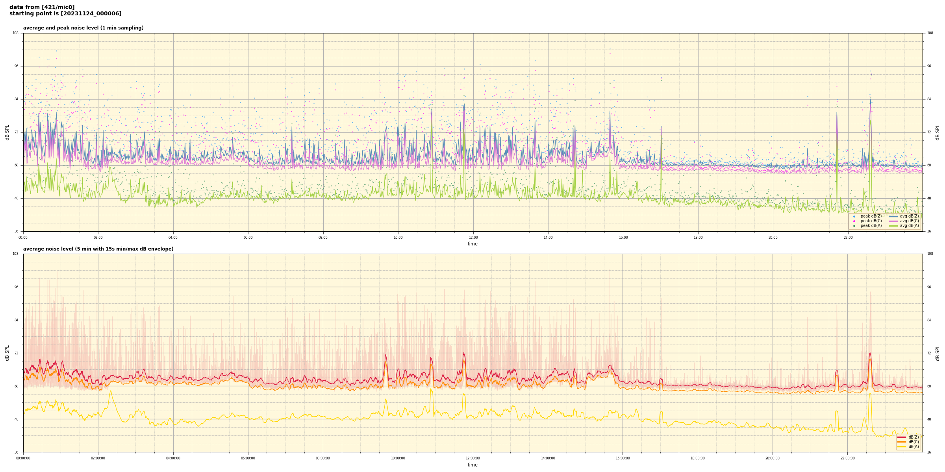The height and width of the screenshot is (472, 945).
Task: Click the upper chart title about 1 min sampling
Action: [83, 28]
